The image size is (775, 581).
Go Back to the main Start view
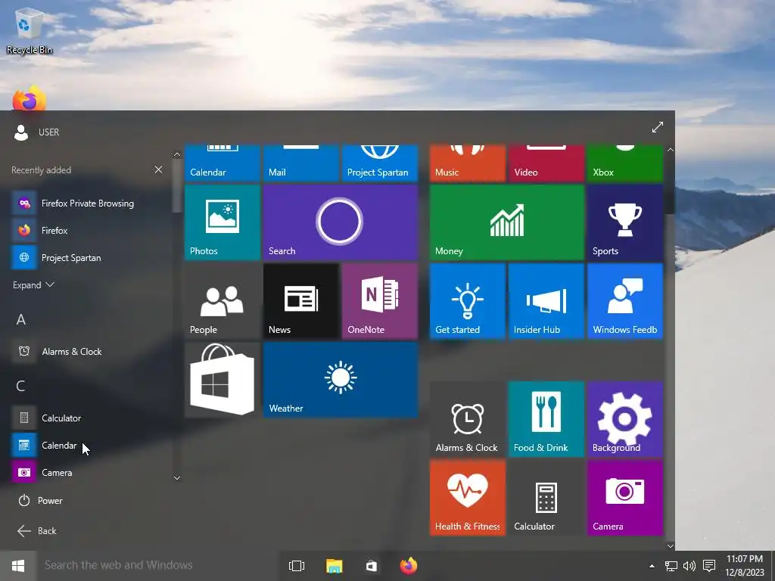tap(37, 530)
